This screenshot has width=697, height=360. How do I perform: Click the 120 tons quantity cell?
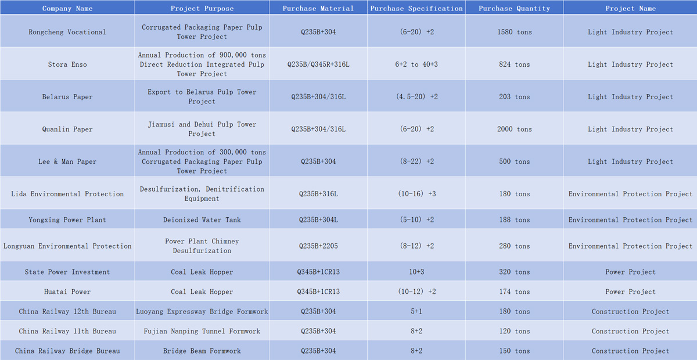(x=515, y=331)
